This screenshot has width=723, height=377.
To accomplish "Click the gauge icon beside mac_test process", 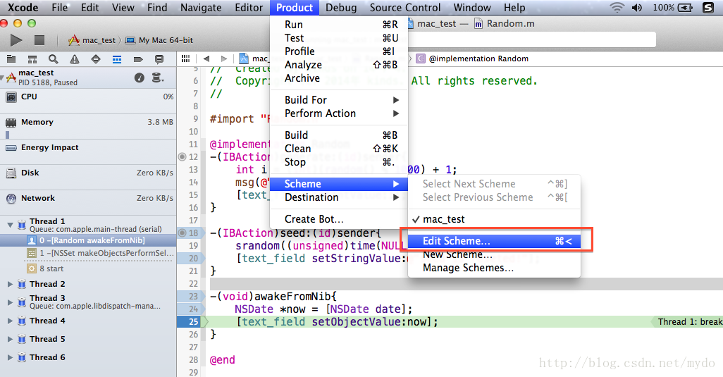I will [x=140, y=78].
